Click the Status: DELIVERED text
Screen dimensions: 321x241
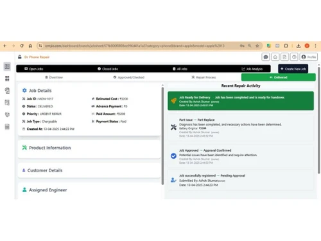pos(40,106)
